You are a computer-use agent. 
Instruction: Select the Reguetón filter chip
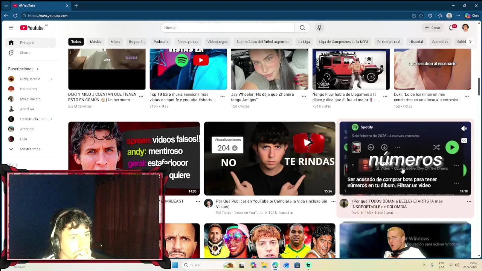137,42
